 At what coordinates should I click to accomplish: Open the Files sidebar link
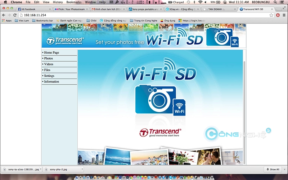coord(47,70)
